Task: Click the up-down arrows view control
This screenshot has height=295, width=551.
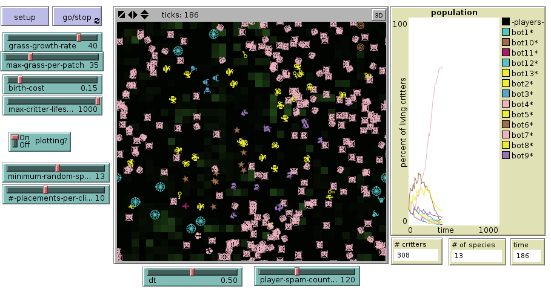Action: point(144,15)
